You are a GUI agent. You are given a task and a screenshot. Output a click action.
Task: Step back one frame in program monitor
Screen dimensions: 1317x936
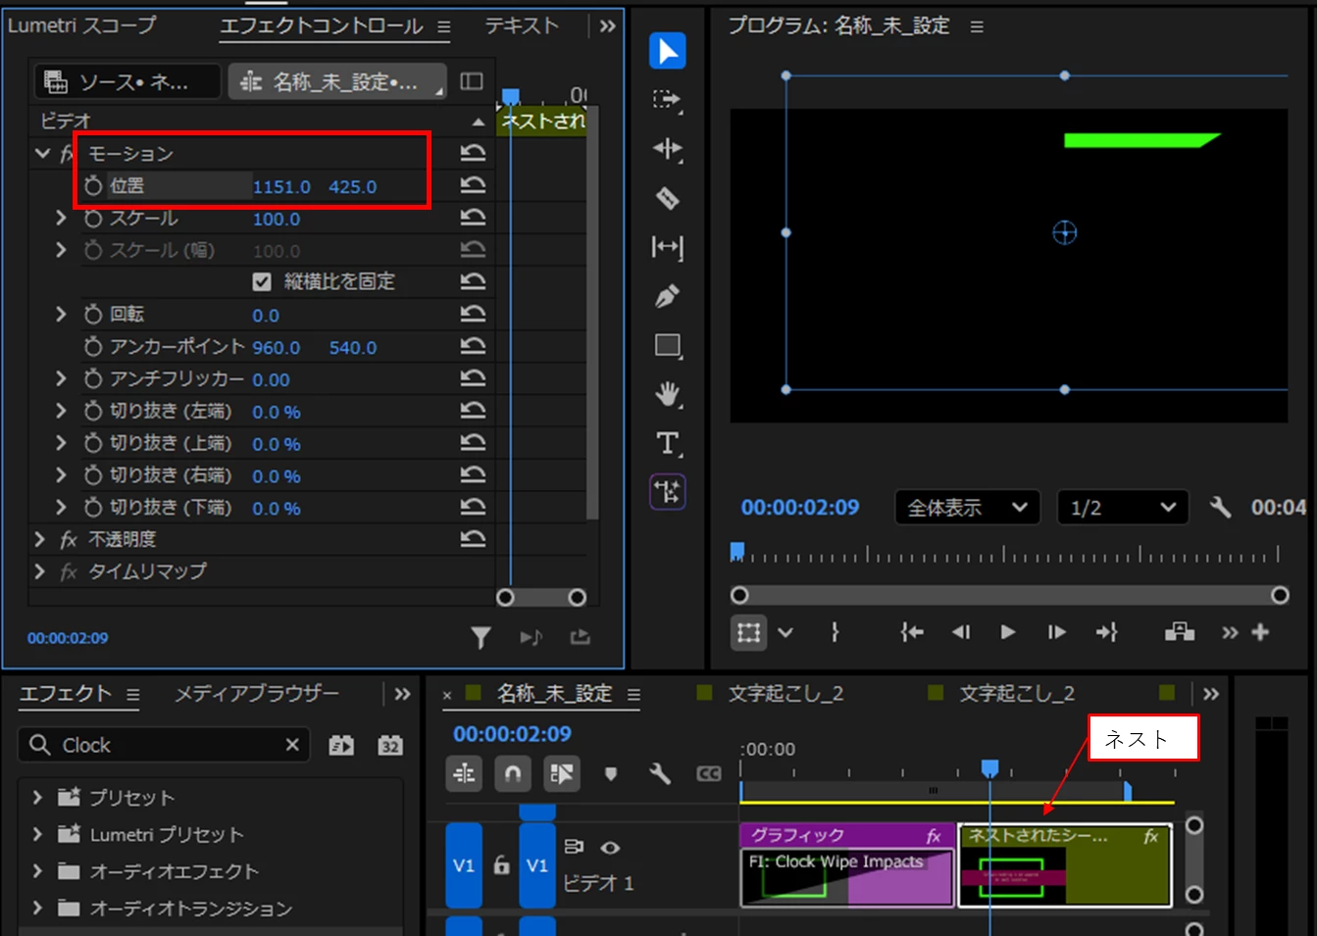pyautogui.click(x=961, y=632)
